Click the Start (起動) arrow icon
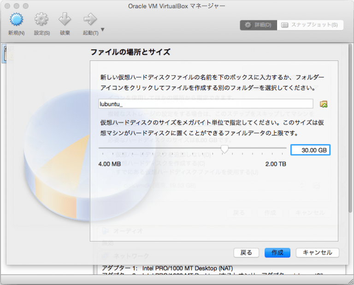354x285 pixels. point(90,19)
